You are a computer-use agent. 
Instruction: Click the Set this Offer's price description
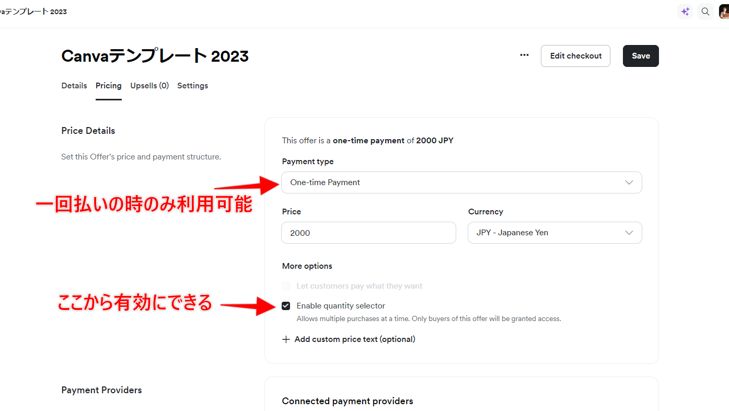(x=141, y=157)
